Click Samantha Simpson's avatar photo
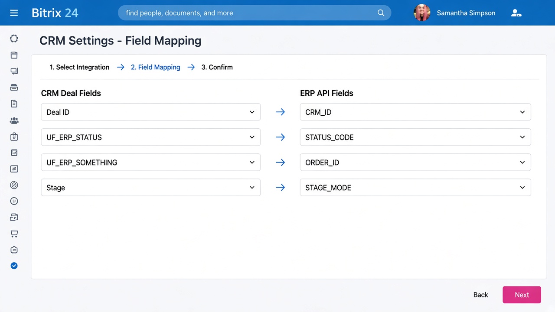 (x=422, y=13)
